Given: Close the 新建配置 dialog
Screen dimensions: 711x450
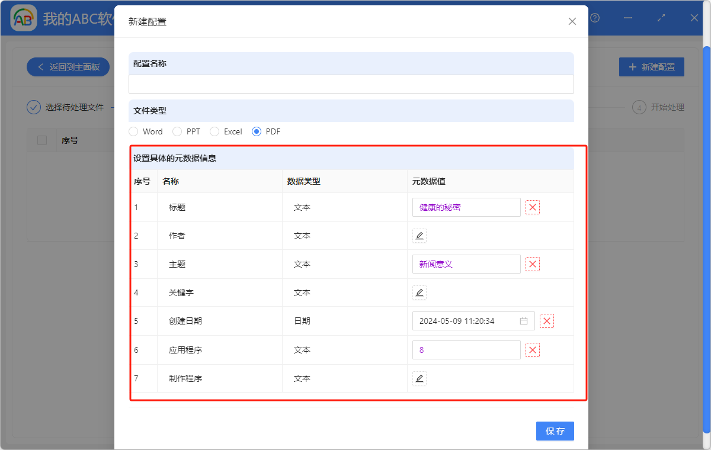Looking at the screenshot, I should click(572, 21).
